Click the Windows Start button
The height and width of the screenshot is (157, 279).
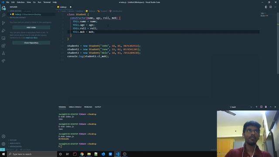(x=3, y=154)
